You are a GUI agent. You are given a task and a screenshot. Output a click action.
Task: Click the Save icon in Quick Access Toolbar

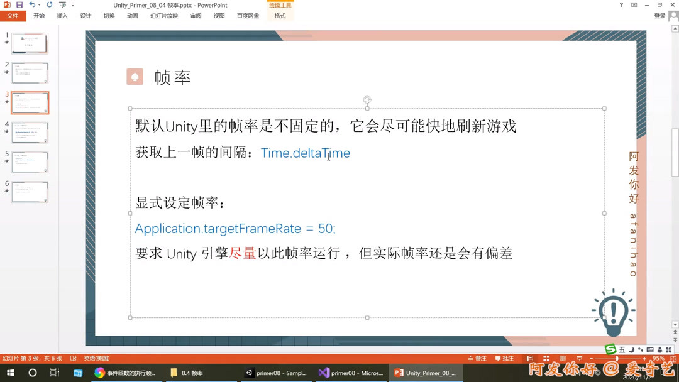point(19,4)
